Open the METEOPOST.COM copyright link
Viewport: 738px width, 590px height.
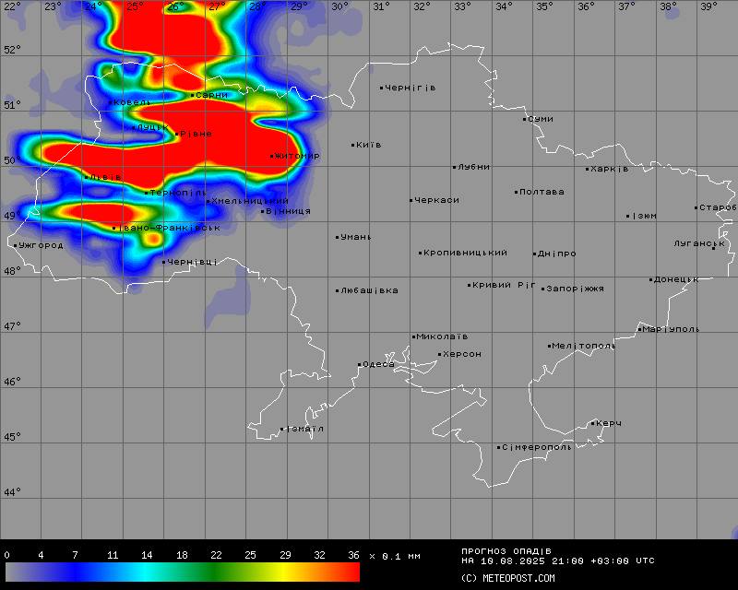508,578
